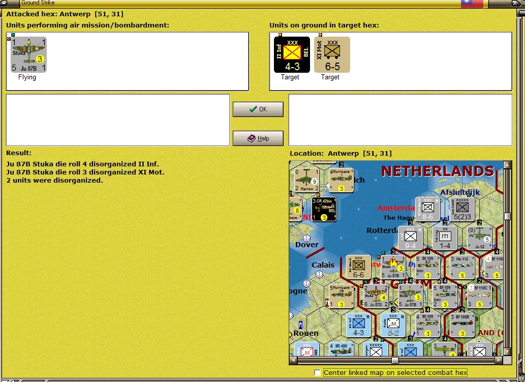The image size is (525, 382).
Task: Click the XV Mech 8-6 counter near Amsterdam
Action: tap(427, 209)
